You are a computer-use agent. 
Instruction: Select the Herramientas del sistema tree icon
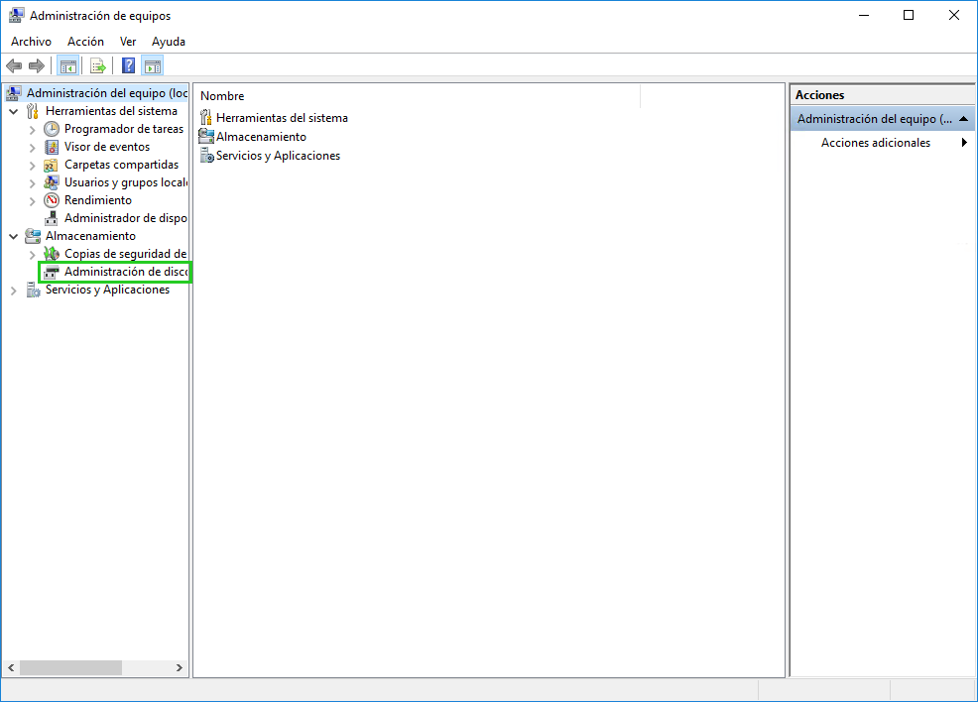click(x=33, y=111)
